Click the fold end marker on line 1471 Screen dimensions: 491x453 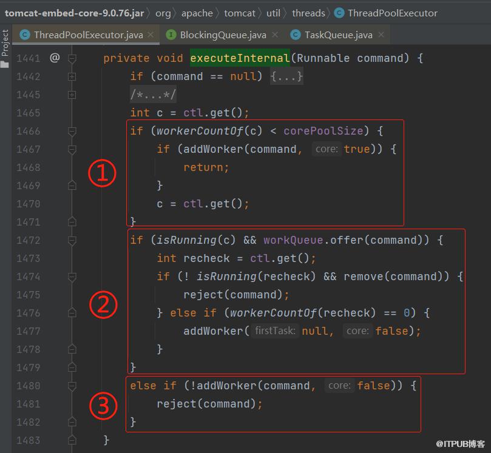click(x=72, y=222)
